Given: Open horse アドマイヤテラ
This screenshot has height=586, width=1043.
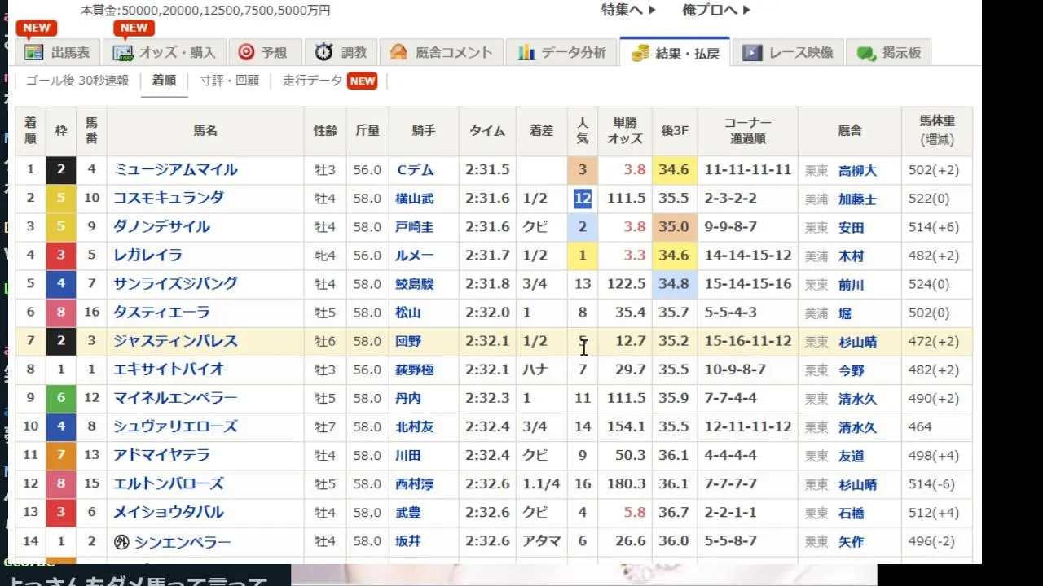Looking at the screenshot, I should [x=161, y=455].
